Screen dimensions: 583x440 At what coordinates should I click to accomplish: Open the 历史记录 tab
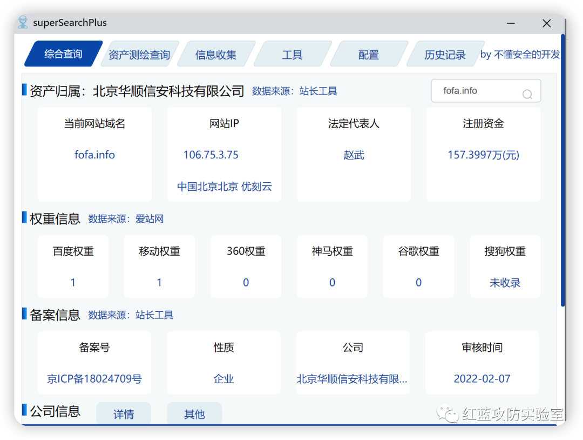(x=445, y=55)
